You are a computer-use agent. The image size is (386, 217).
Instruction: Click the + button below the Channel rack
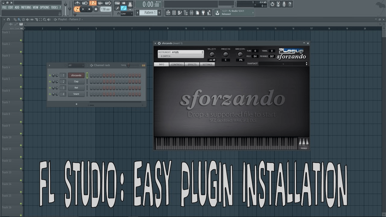[76, 104]
